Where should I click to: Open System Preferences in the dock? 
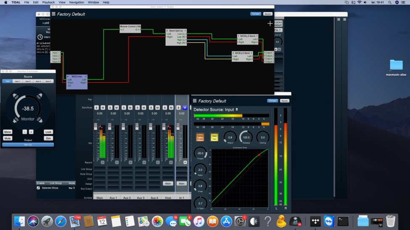[240, 221]
